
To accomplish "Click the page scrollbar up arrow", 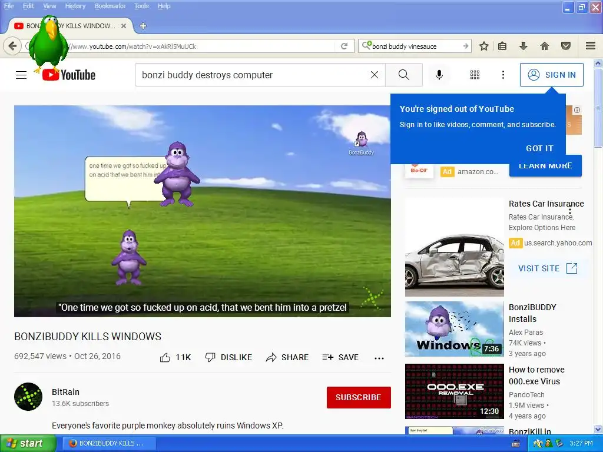I will coord(598,63).
